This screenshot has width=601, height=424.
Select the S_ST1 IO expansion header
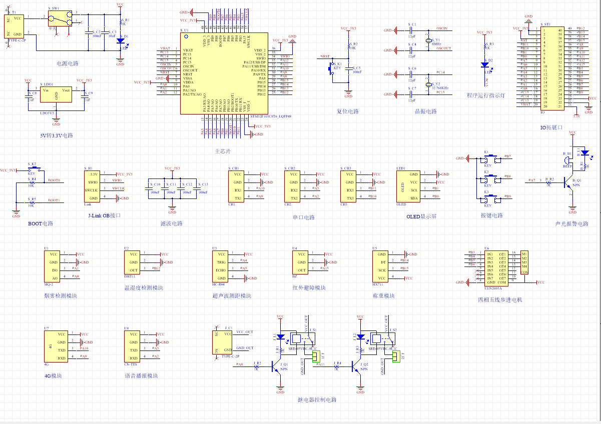pyautogui.click(x=552, y=68)
